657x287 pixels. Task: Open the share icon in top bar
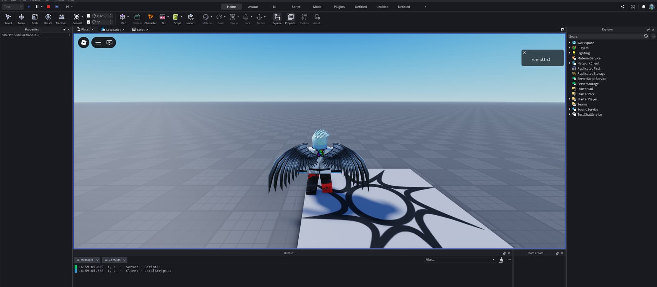click(x=622, y=6)
